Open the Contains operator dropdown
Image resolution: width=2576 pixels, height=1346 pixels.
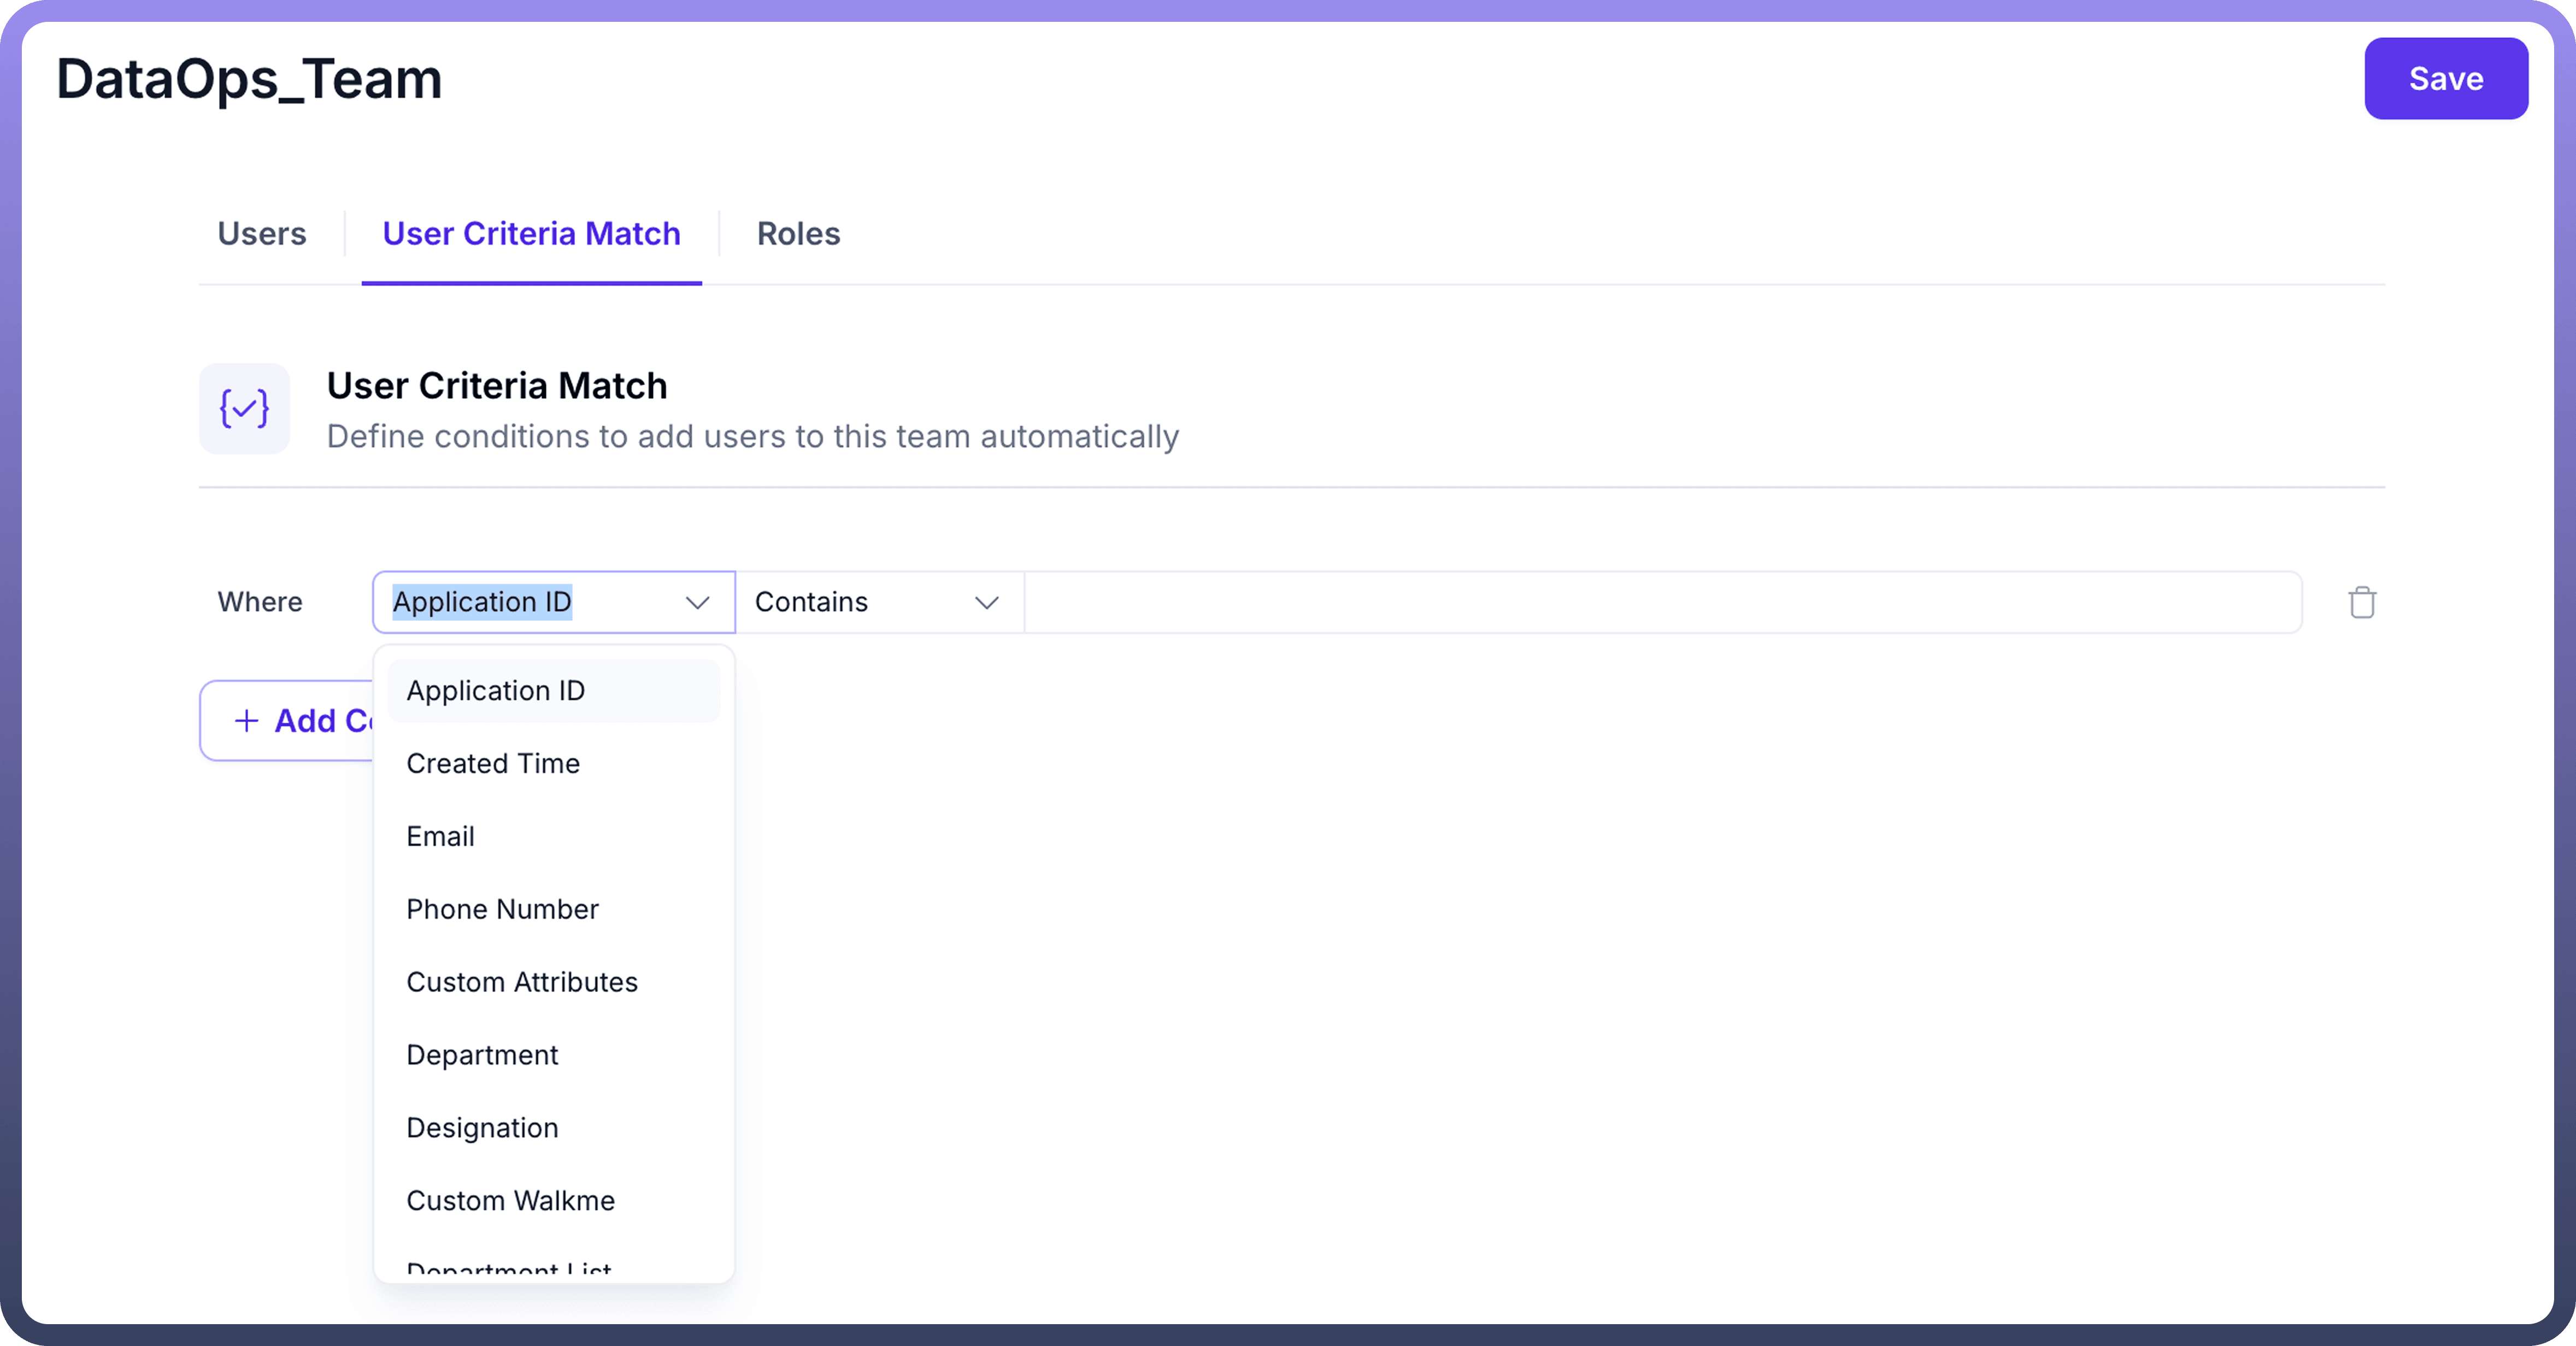pos(877,602)
